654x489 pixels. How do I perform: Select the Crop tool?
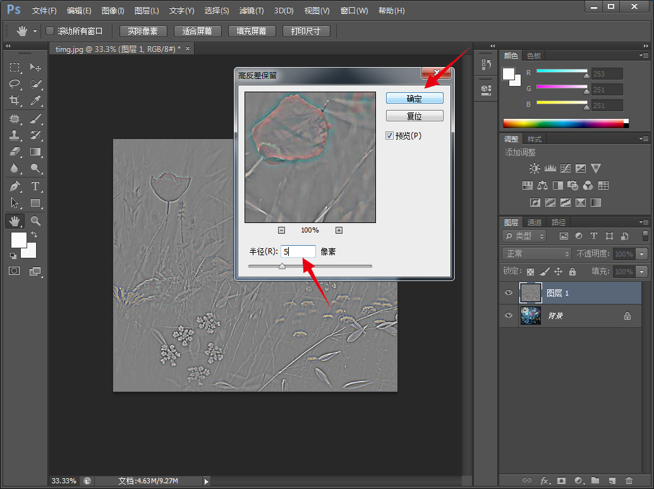(x=15, y=100)
